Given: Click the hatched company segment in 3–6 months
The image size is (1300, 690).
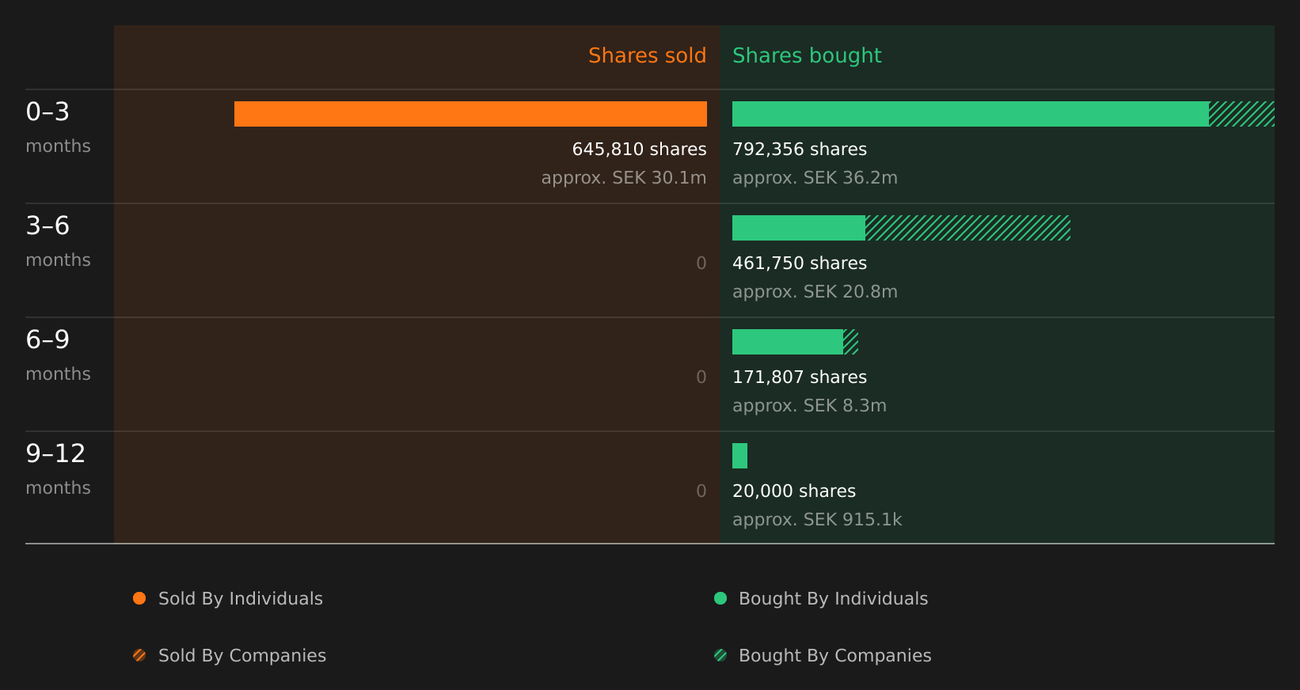Looking at the screenshot, I should click(967, 228).
